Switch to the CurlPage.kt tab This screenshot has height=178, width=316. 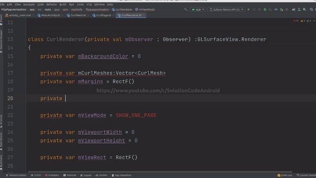(102, 15)
